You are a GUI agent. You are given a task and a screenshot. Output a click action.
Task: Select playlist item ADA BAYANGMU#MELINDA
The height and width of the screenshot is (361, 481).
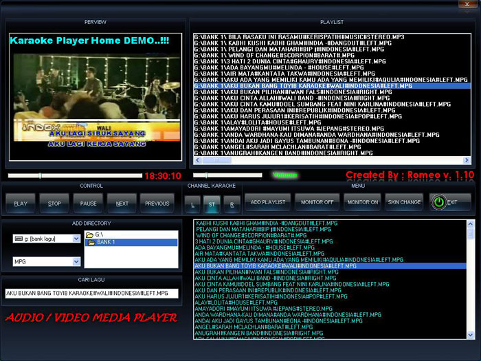332,67
